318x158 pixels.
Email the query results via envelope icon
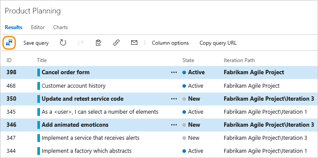click(134, 43)
